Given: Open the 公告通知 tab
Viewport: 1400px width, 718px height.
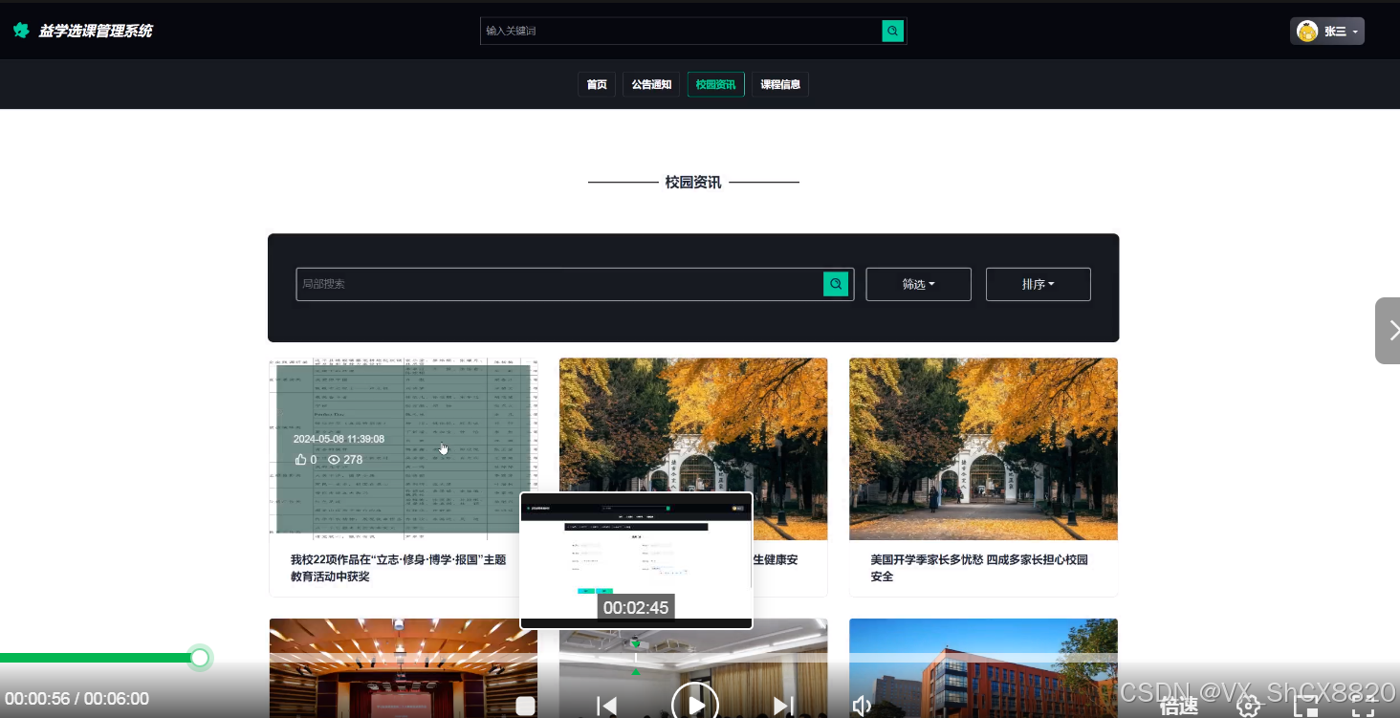Looking at the screenshot, I should [651, 84].
